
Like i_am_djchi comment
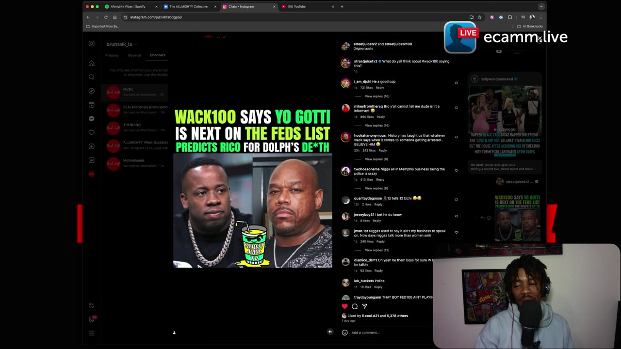tap(456, 83)
